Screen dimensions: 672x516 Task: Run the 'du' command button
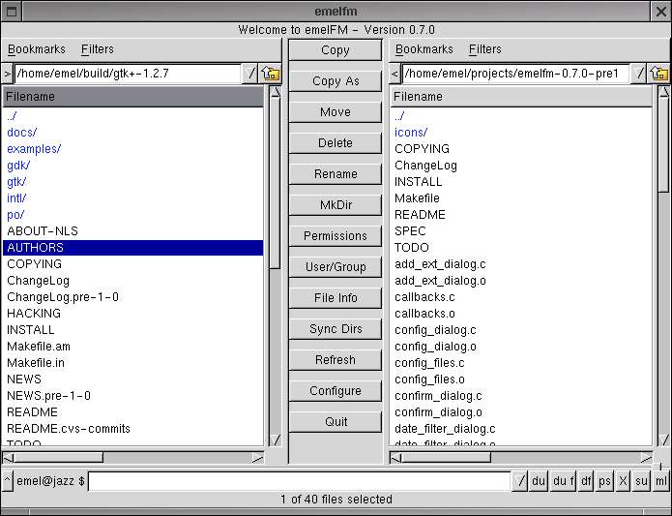539,481
